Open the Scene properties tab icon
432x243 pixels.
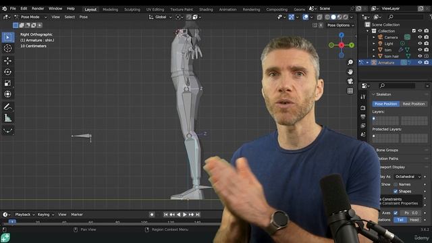[x=363, y=134]
